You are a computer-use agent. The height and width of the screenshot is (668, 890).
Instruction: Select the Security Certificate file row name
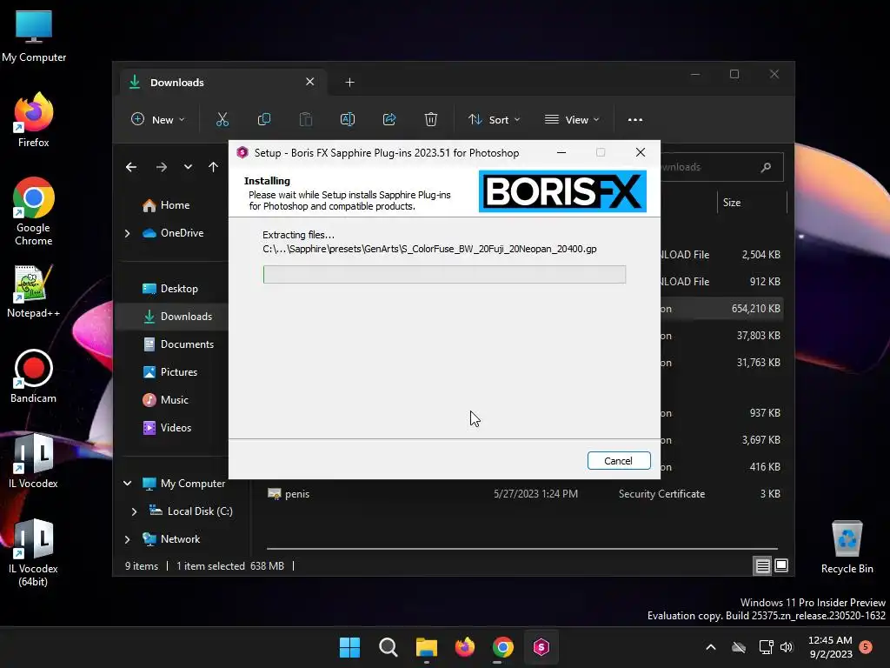[297, 494]
